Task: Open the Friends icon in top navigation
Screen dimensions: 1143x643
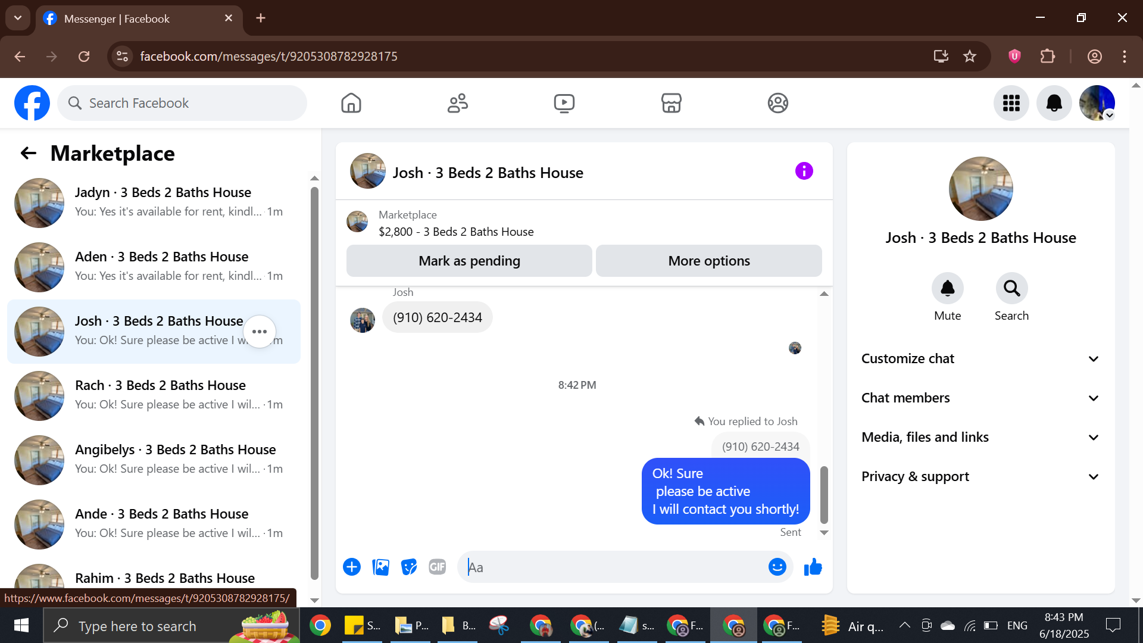Action: click(x=458, y=103)
